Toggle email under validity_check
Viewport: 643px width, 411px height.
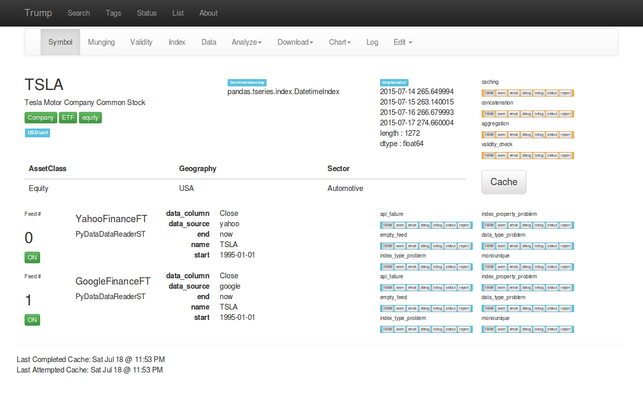click(x=513, y=156)
